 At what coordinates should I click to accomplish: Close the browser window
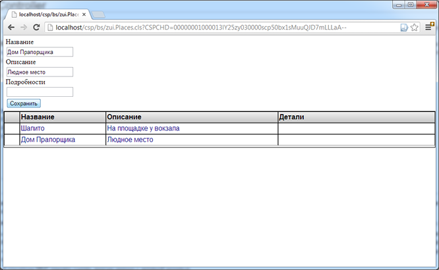click(x=426, y=5)
